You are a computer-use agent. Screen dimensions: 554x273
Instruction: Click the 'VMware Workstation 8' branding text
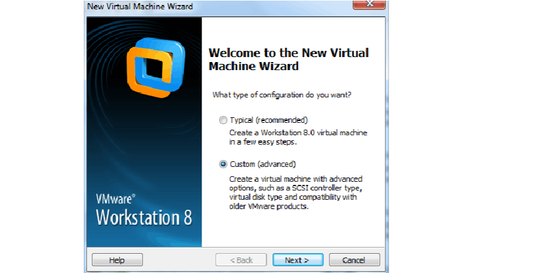coord(144,210)
